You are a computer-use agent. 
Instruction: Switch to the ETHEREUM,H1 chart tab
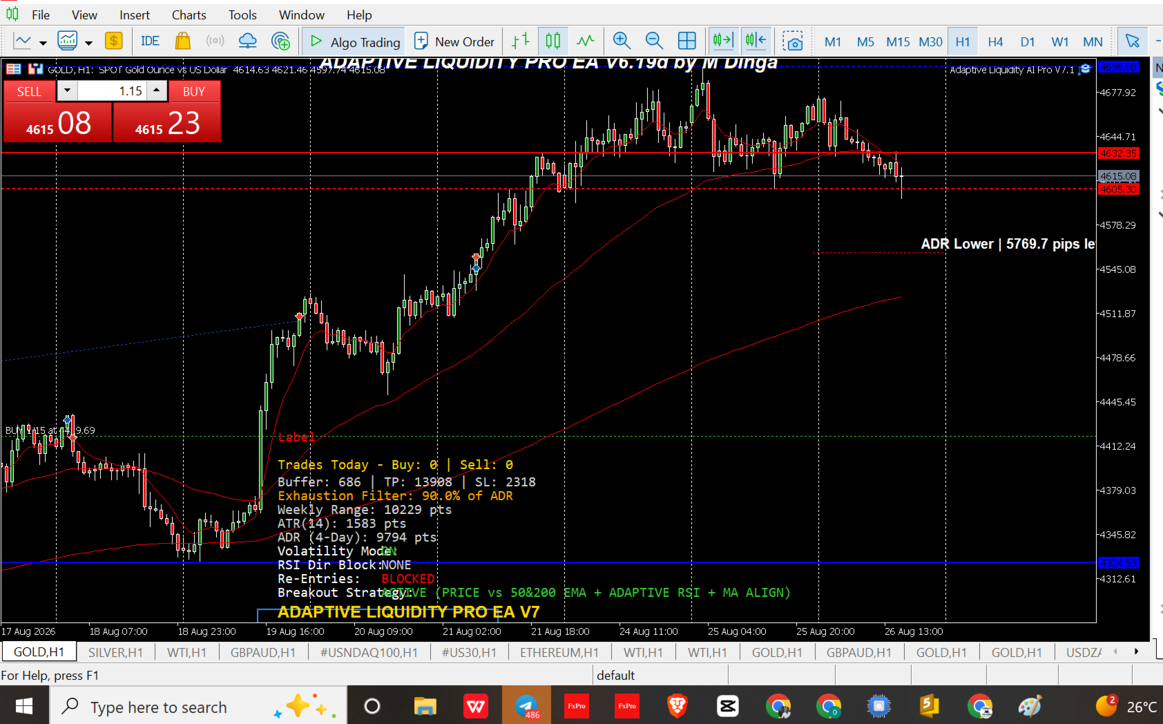(x=559, y=652)
